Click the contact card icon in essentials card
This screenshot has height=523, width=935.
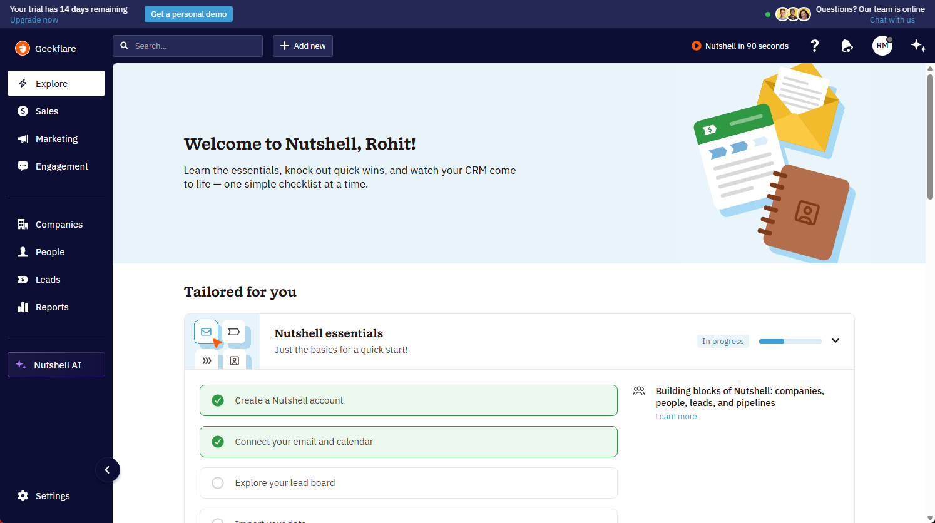click(x=234, y=360)
